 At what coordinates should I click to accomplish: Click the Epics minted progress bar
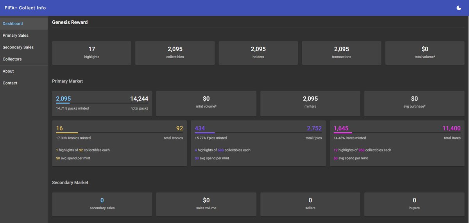click(258, 133)
